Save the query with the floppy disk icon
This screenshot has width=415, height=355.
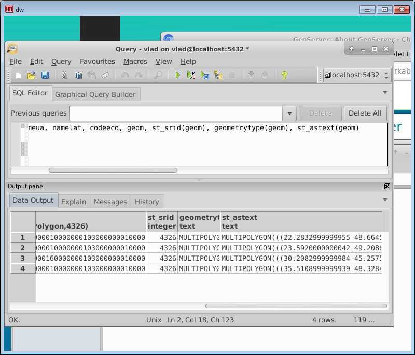pos(45,75)
